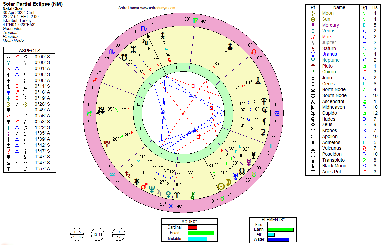This screenshot has width=388, height=245.
Task: Select the Aries Pnt row in the table
Action: click(x=343, y=172)
